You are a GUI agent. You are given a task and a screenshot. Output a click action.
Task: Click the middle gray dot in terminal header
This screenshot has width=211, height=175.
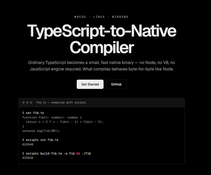[27, 102]
